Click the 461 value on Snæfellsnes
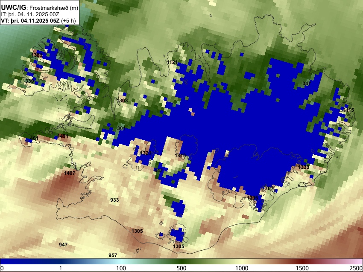The image size is (363, 272). (x=34, y=138)
